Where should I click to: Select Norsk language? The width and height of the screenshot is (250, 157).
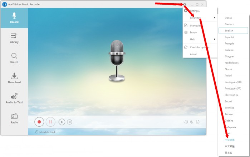click(x=228, y=69)
